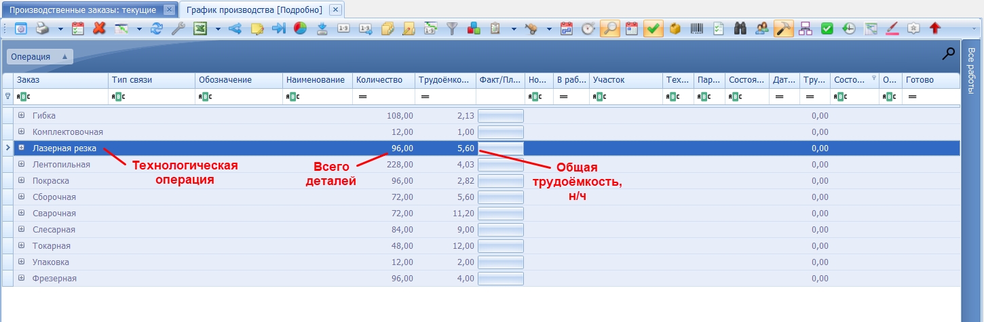Viewport: 984px width, 322px height.
Task: Click the star badge icon
Action: [x=913, y=28]
